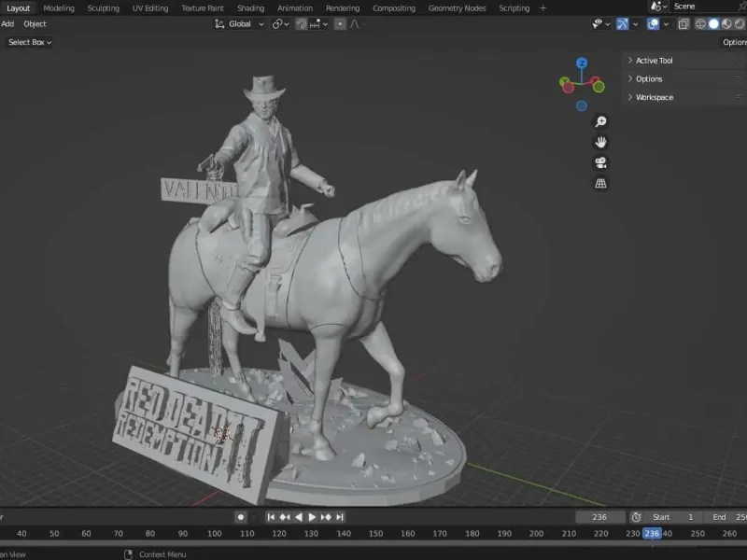This screenshot has width=747, height=560.
Task: Open the Add menu in viewport header
Action: (7, 24)
